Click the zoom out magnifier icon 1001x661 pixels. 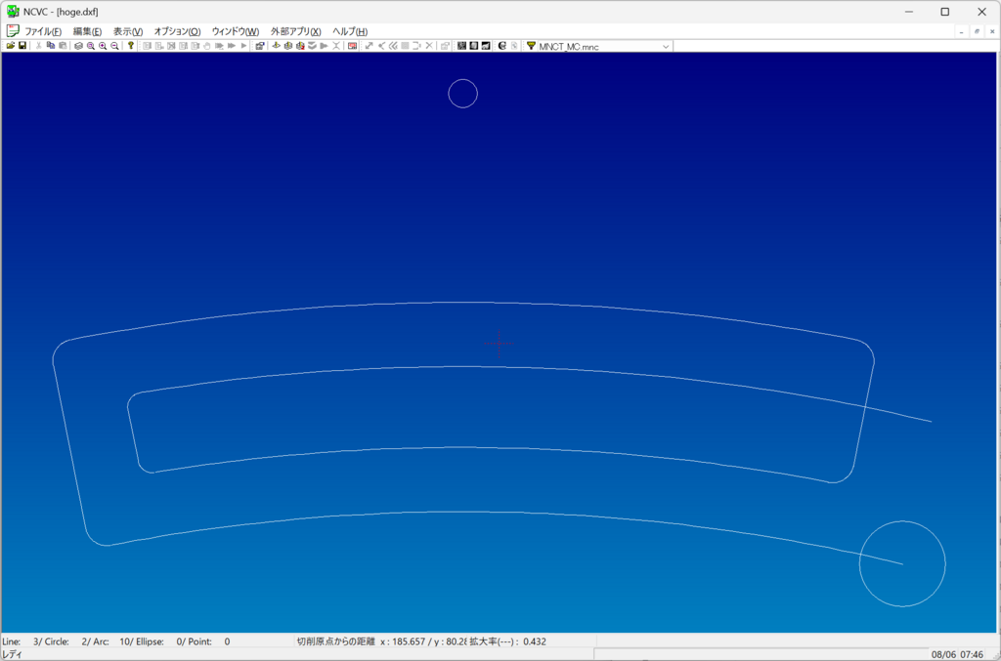(x=115, y=46)
